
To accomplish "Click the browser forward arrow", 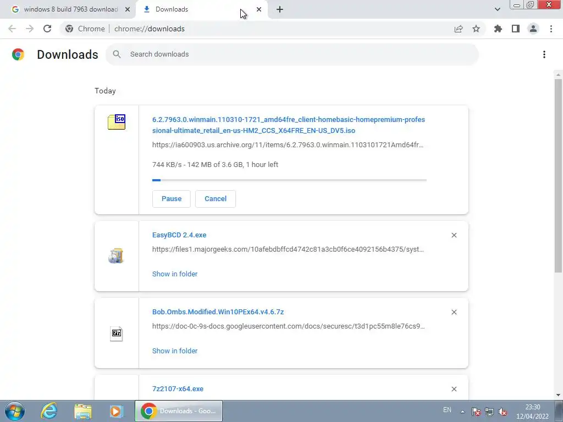I will coord(30,29).
